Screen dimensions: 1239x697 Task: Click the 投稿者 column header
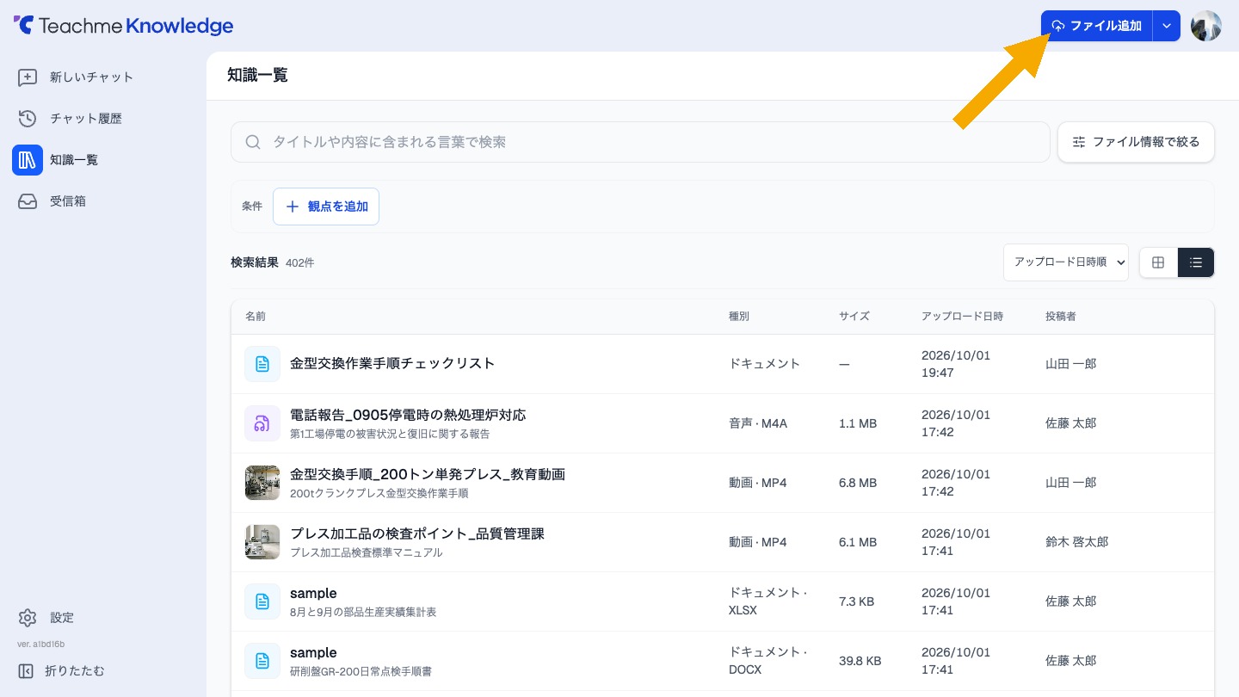(x=1061, y=317)
